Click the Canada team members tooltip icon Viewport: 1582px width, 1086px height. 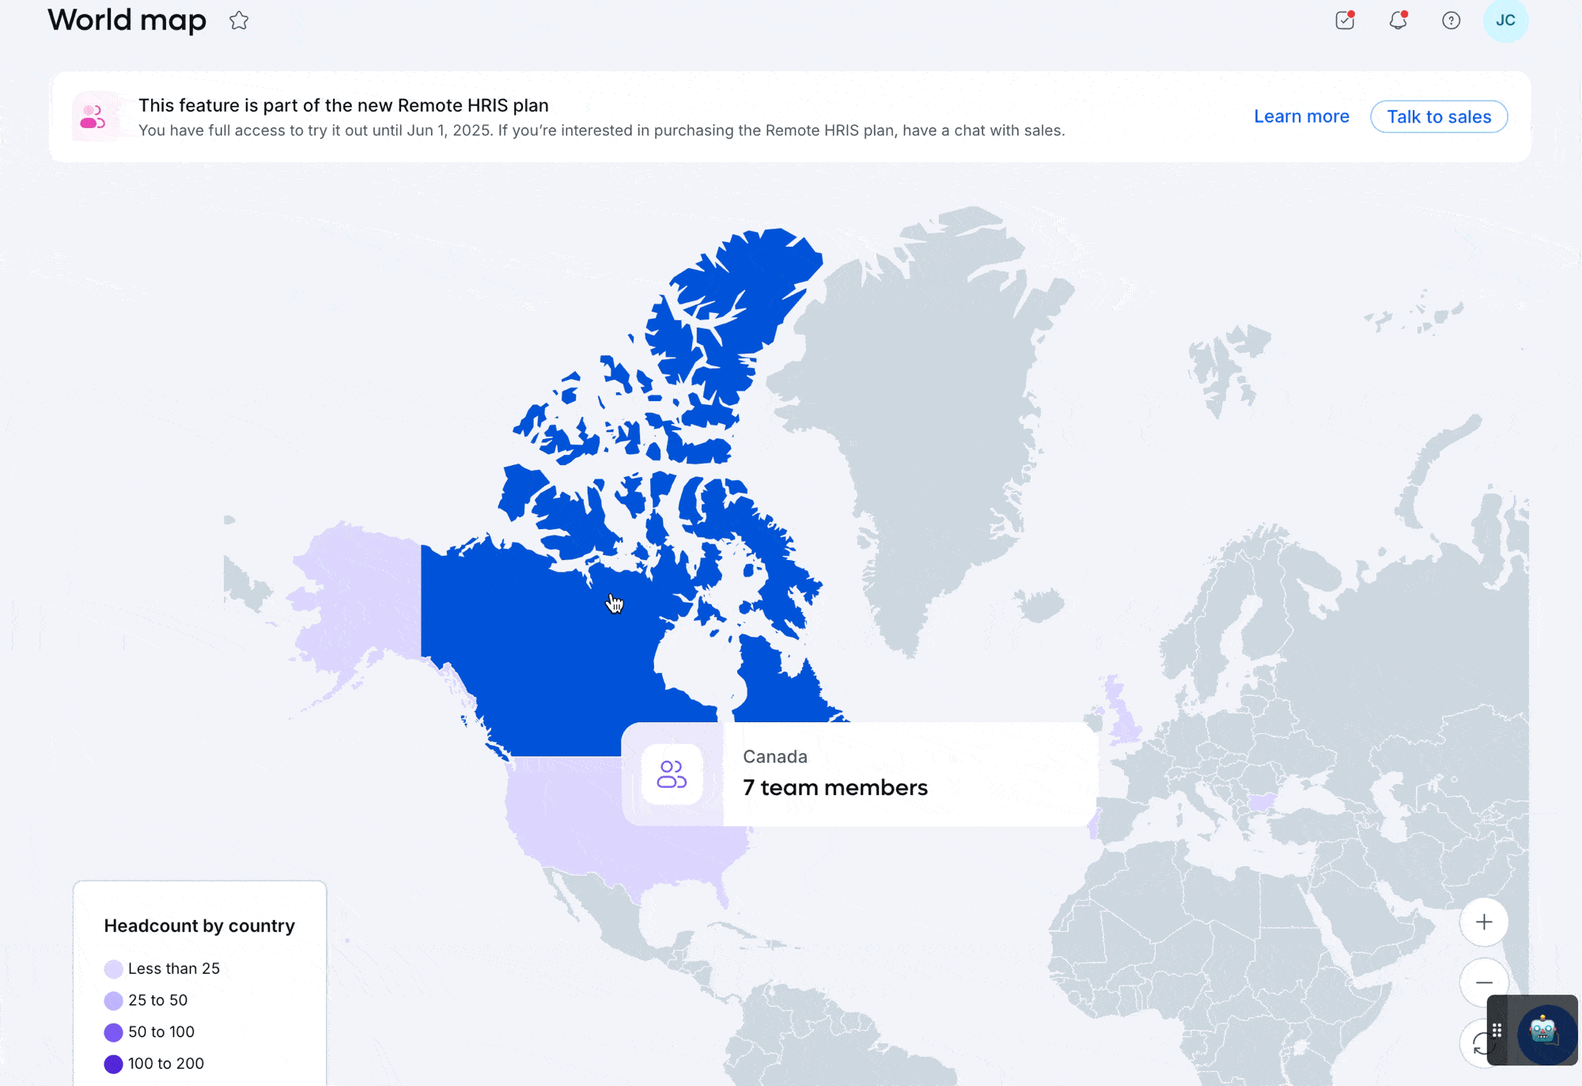[672, 774]
